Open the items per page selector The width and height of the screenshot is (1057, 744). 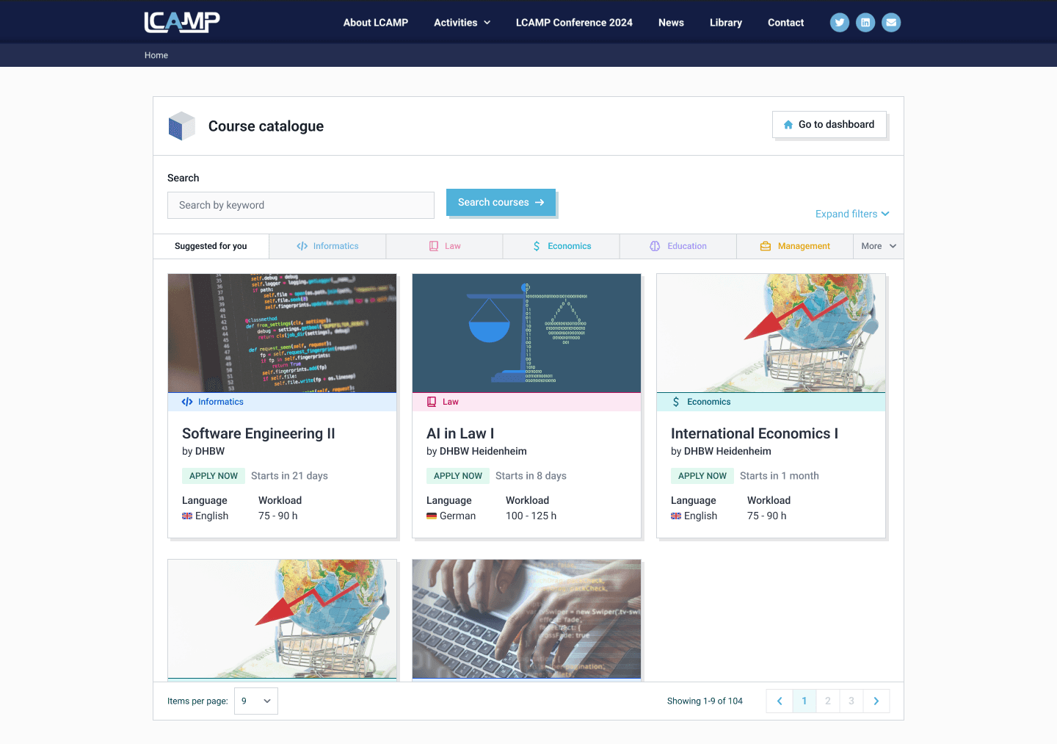click(255, 701)
